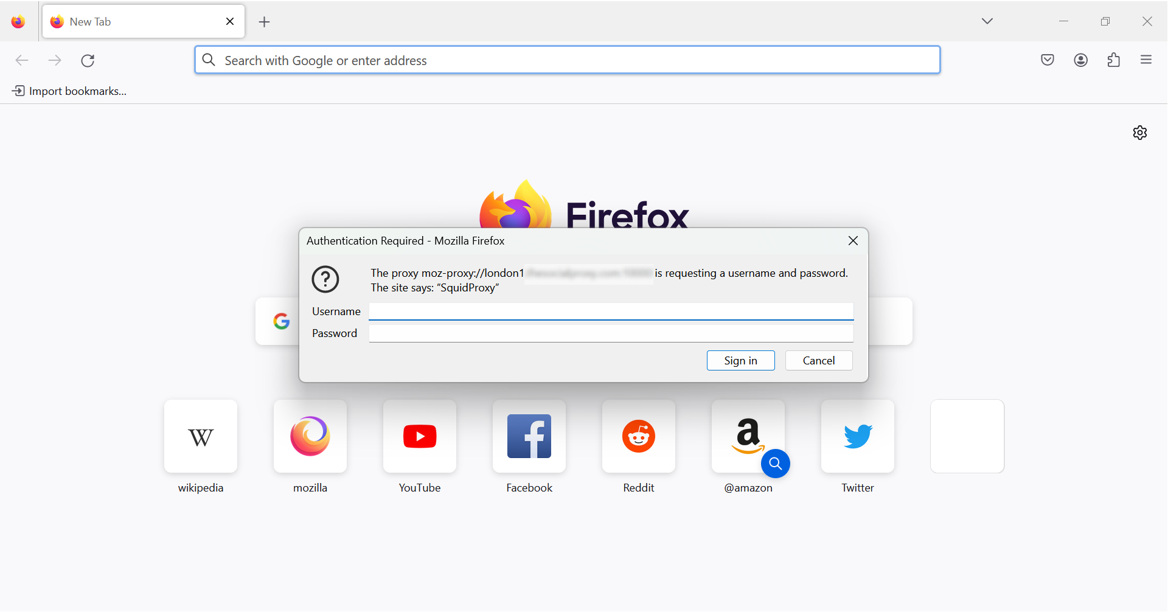
Task: Click the empty shortcut tile placeholder
Action: pyautogui.click(x=967, y=436)
